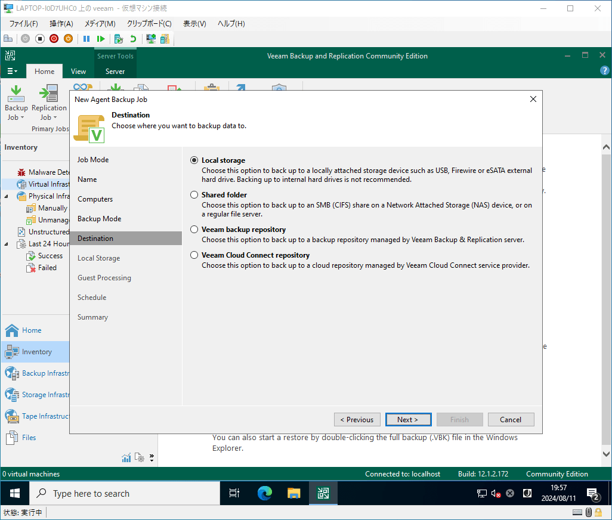Image resolution: width=612 pixels, height=520 pixels.
Task: Cancel the New Agent Backup Job wizard
Action: click(x=511, y=420)
